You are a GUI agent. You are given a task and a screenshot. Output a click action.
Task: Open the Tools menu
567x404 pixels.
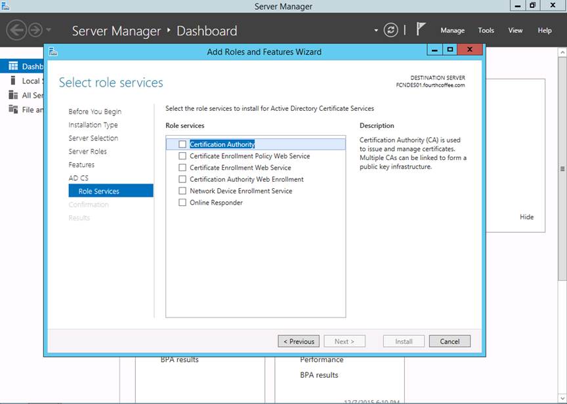(486, 30)
